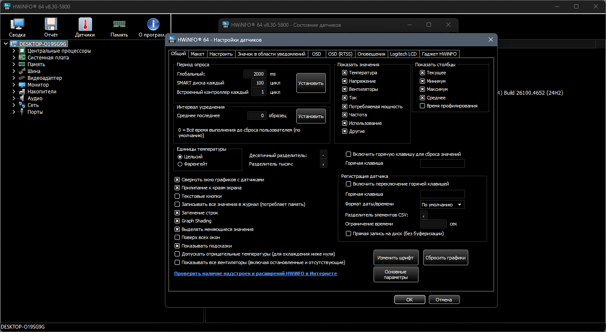Click the Отчёт report floppy icon
Image resolution: width=606 pixels, height=332 pixels.
pos(51,24)
